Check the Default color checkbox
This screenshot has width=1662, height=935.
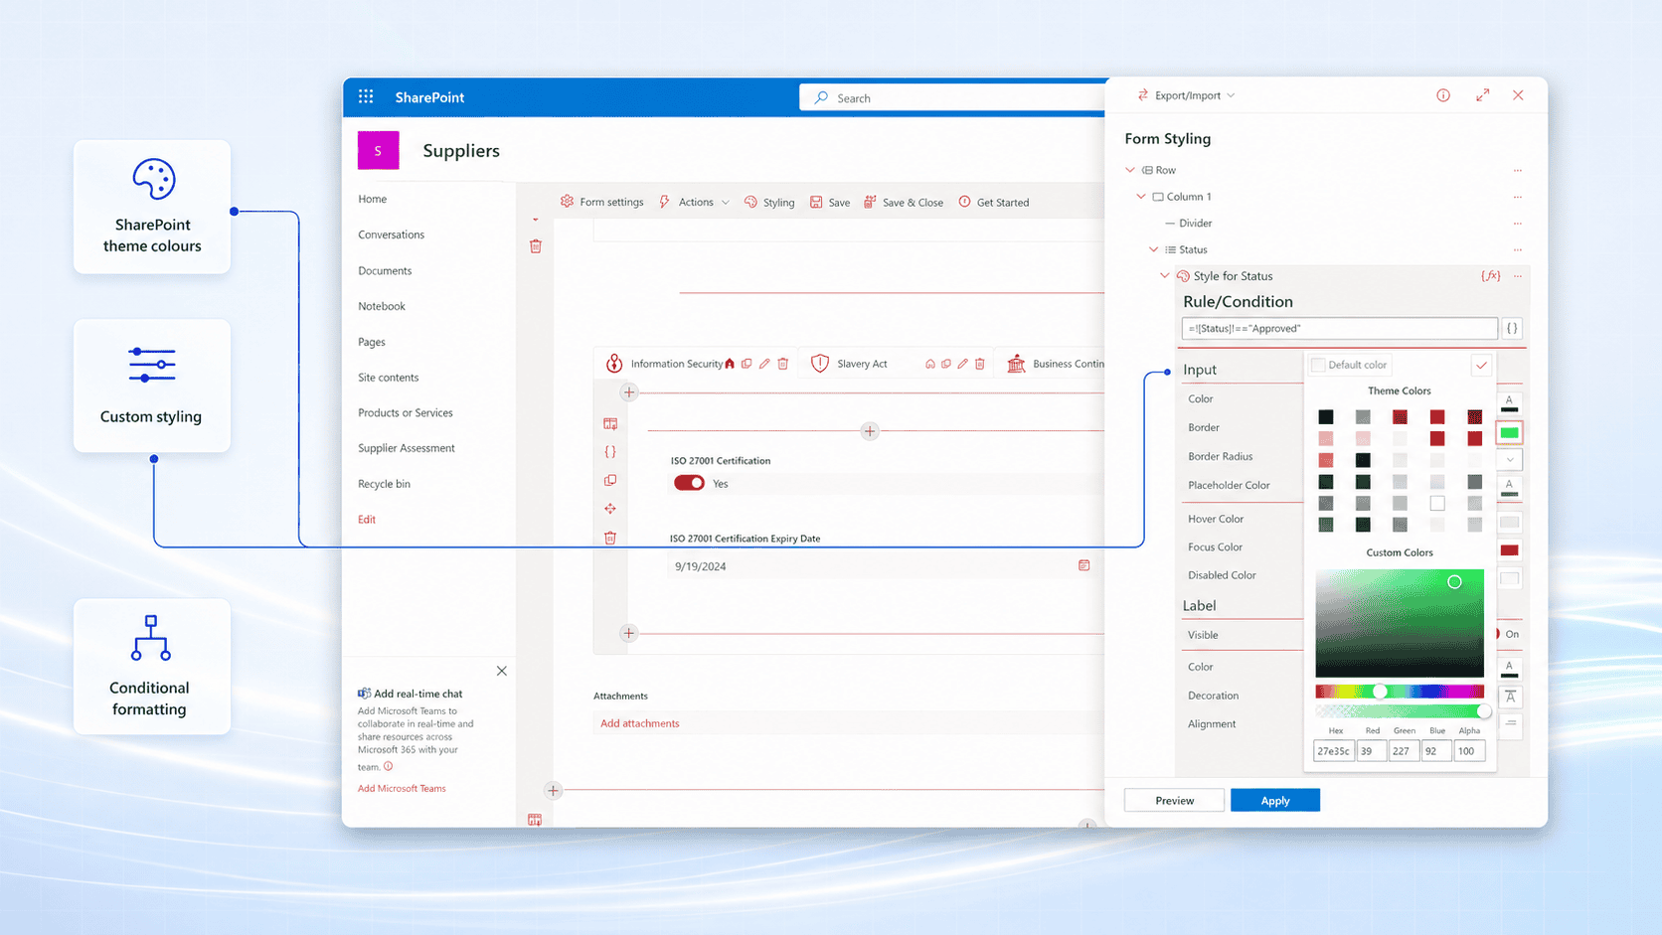tap(1318, 365)
